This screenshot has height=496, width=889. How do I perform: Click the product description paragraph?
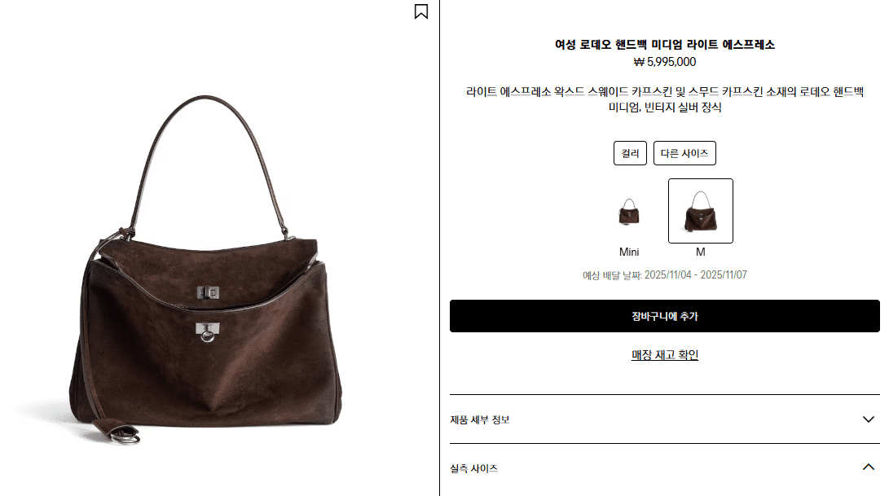[664, 99]
